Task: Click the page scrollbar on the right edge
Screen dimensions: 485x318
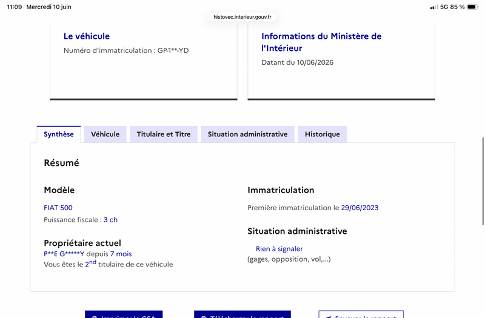Action: coord(483,181)
